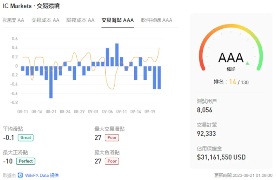Click the WikiFX logo icon
276x180 pixels.
click(20, 175)
